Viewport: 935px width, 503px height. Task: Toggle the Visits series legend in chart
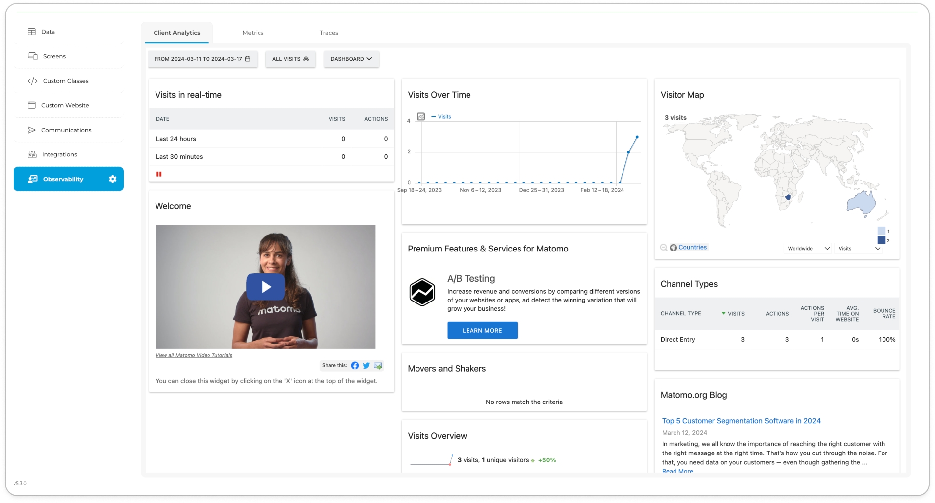coord(441,117)
